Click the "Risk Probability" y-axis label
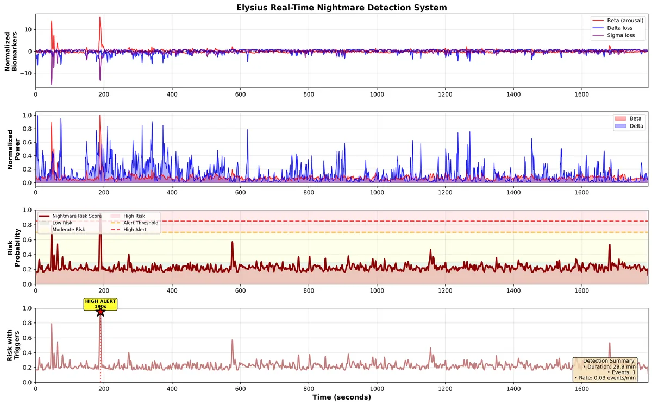 click(13, 247)
